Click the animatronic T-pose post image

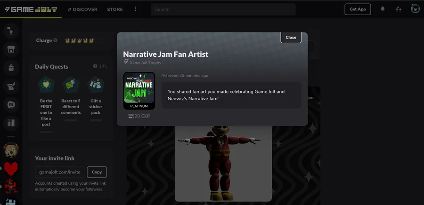(x=223, y=163)
